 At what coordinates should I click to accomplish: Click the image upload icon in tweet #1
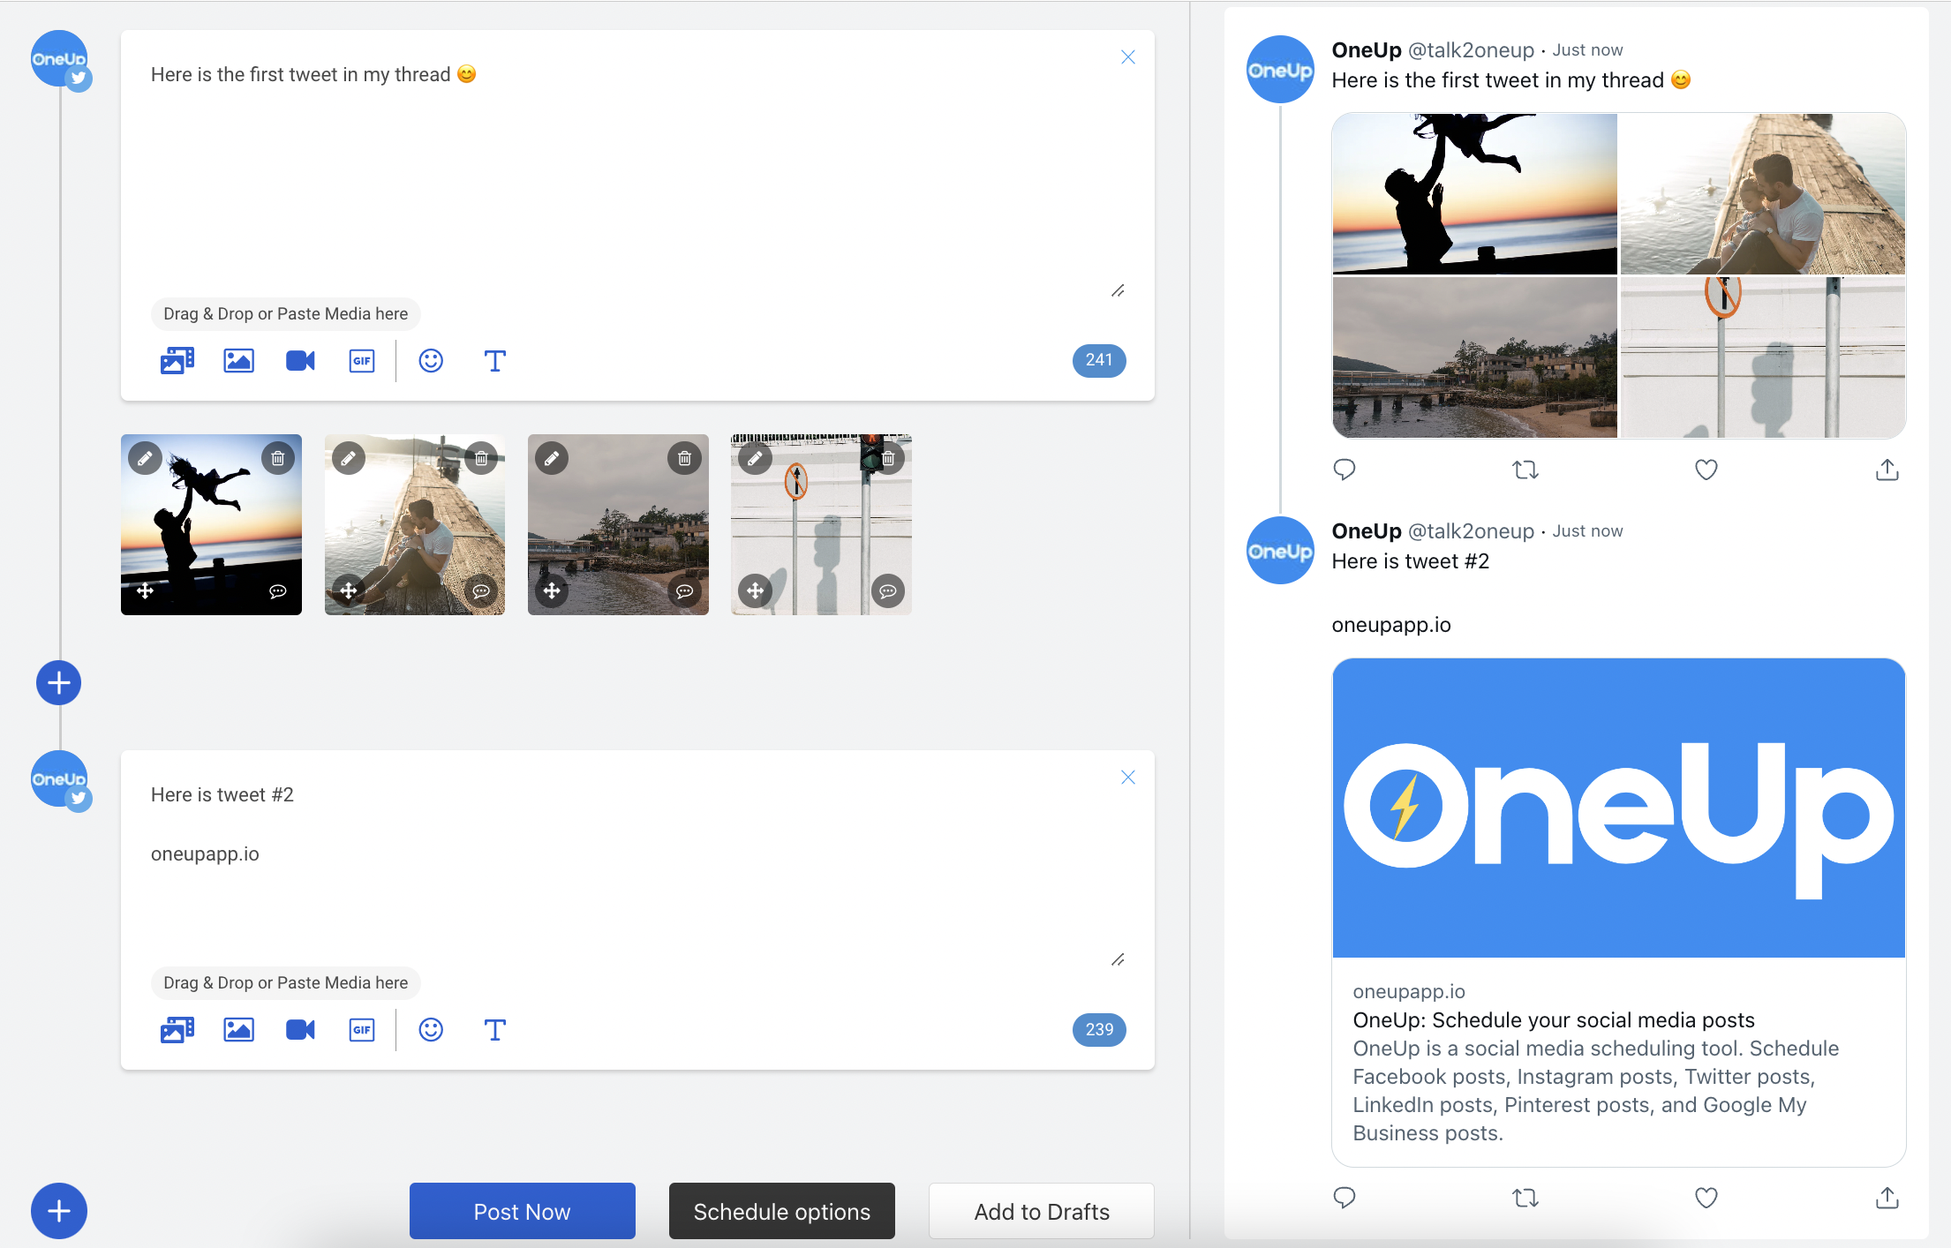pyautogui.click(x=237, y=359)
